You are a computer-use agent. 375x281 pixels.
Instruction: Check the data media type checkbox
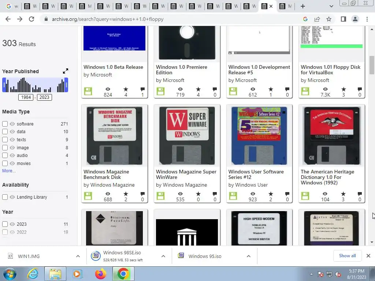(x=5, y=131)
